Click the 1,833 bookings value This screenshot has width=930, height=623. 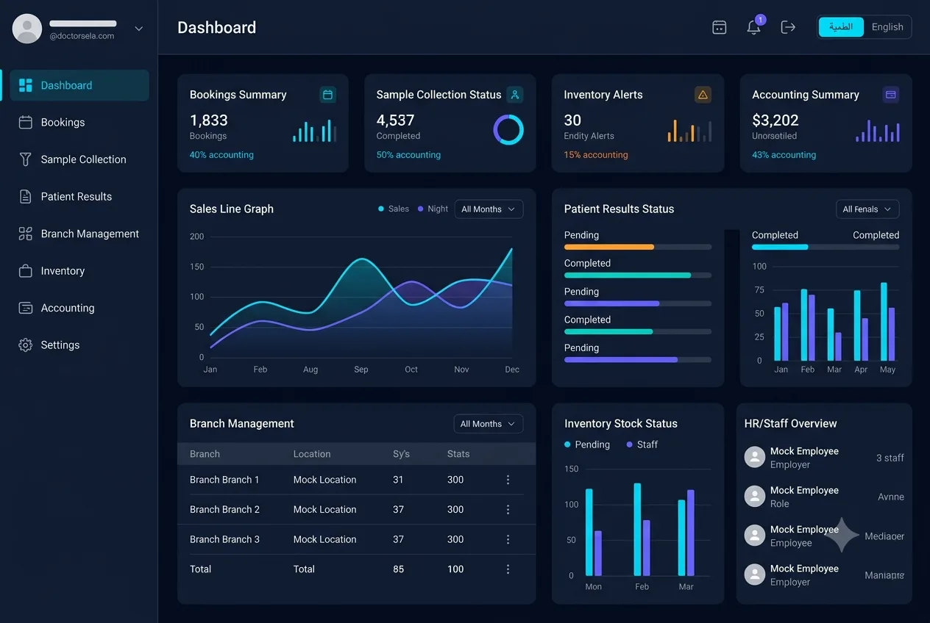(x=209, y=120)
